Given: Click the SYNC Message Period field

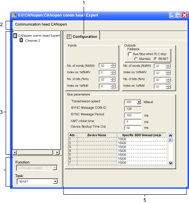Looking at the screenshot, I should pyautogui.click(x=133, y=115).
